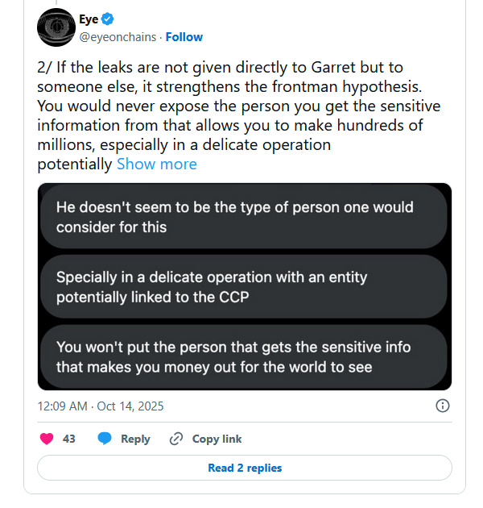The width and height of the screenshot is (483, 508).
Task: Open the embedded chat screenshot image
Action: click(245, 286)
